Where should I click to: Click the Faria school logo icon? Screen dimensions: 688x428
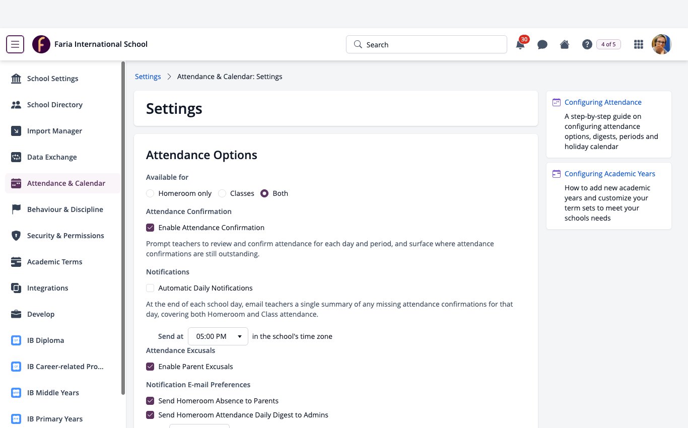[41, 44]
